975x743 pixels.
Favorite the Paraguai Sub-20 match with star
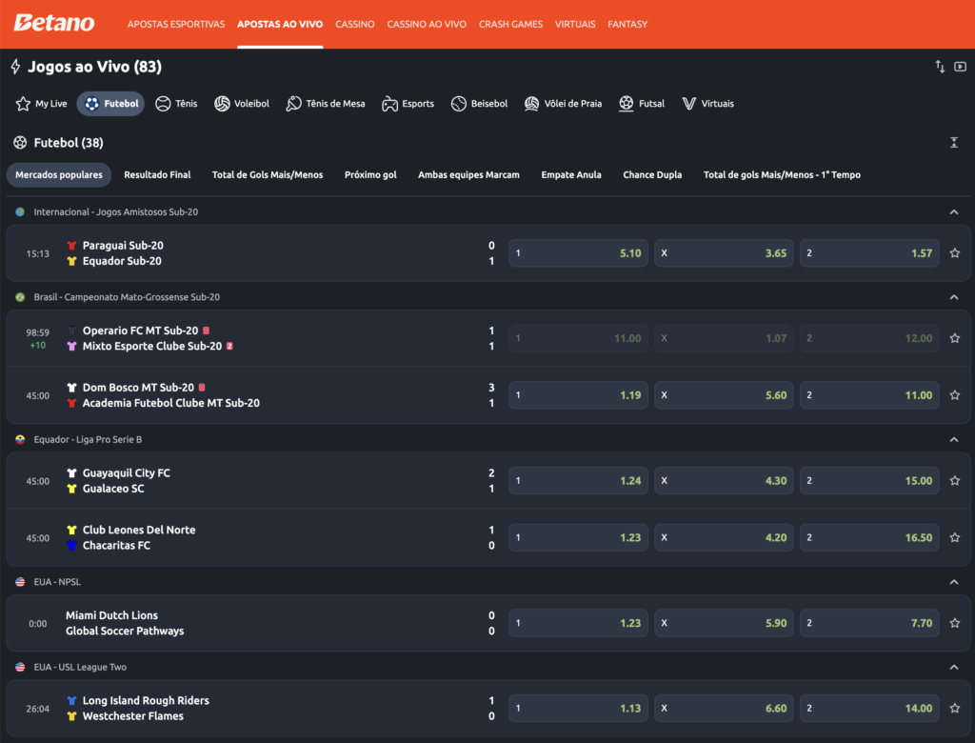[954, 253]
